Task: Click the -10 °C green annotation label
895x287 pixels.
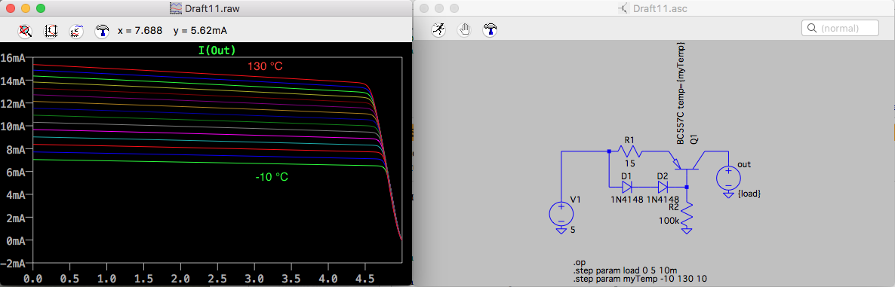Action: [x=272, y=177]
